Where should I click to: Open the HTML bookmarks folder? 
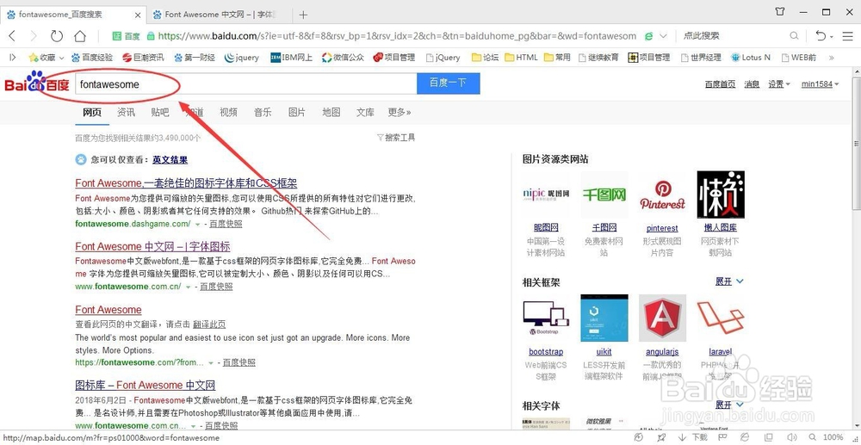point(521,57)
